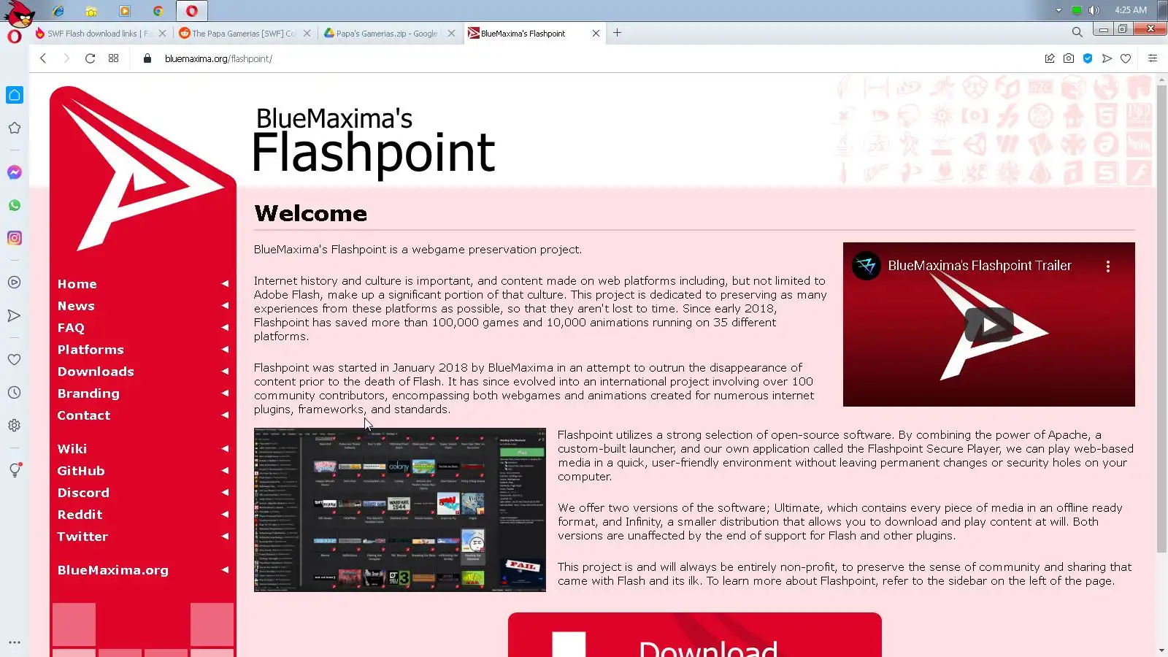Viewport: 1168px width, 657px height.
Task: Open a new tab with plus button
Action: [x=618, y=32]
